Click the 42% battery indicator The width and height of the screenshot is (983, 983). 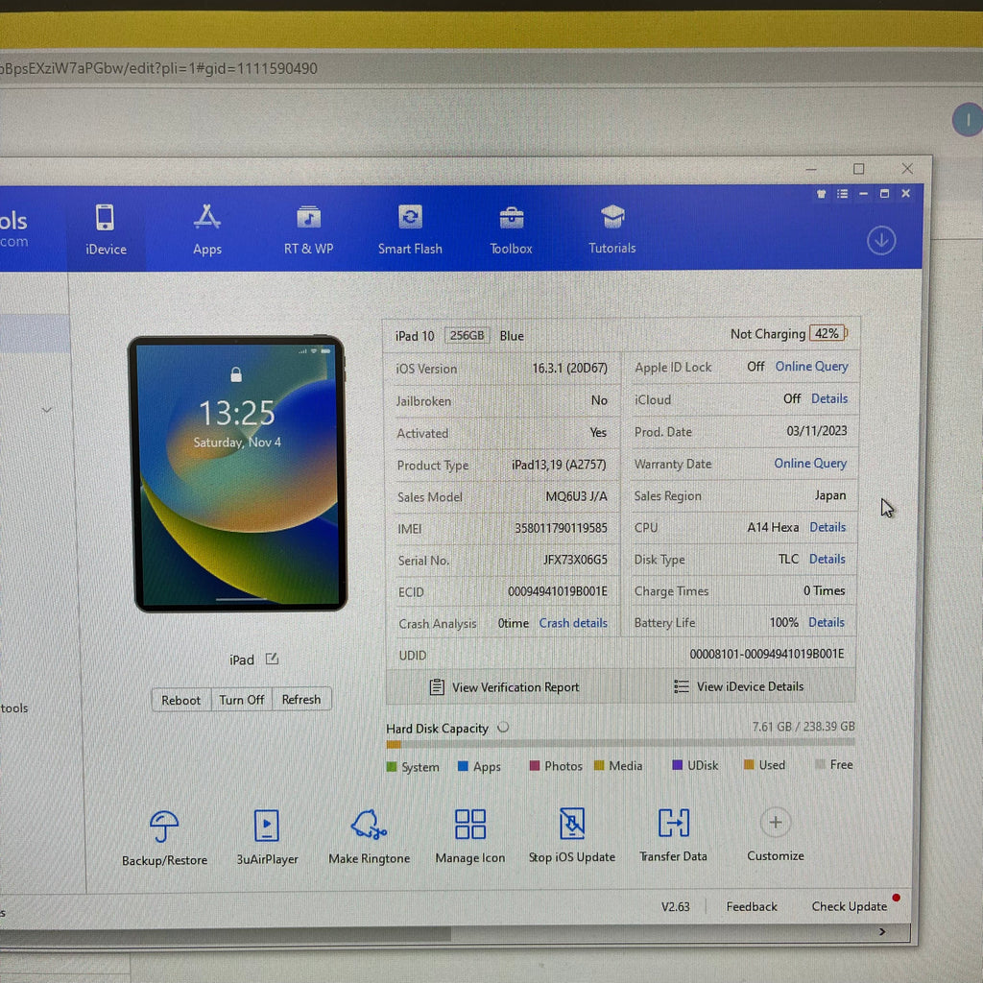(827, 333)
